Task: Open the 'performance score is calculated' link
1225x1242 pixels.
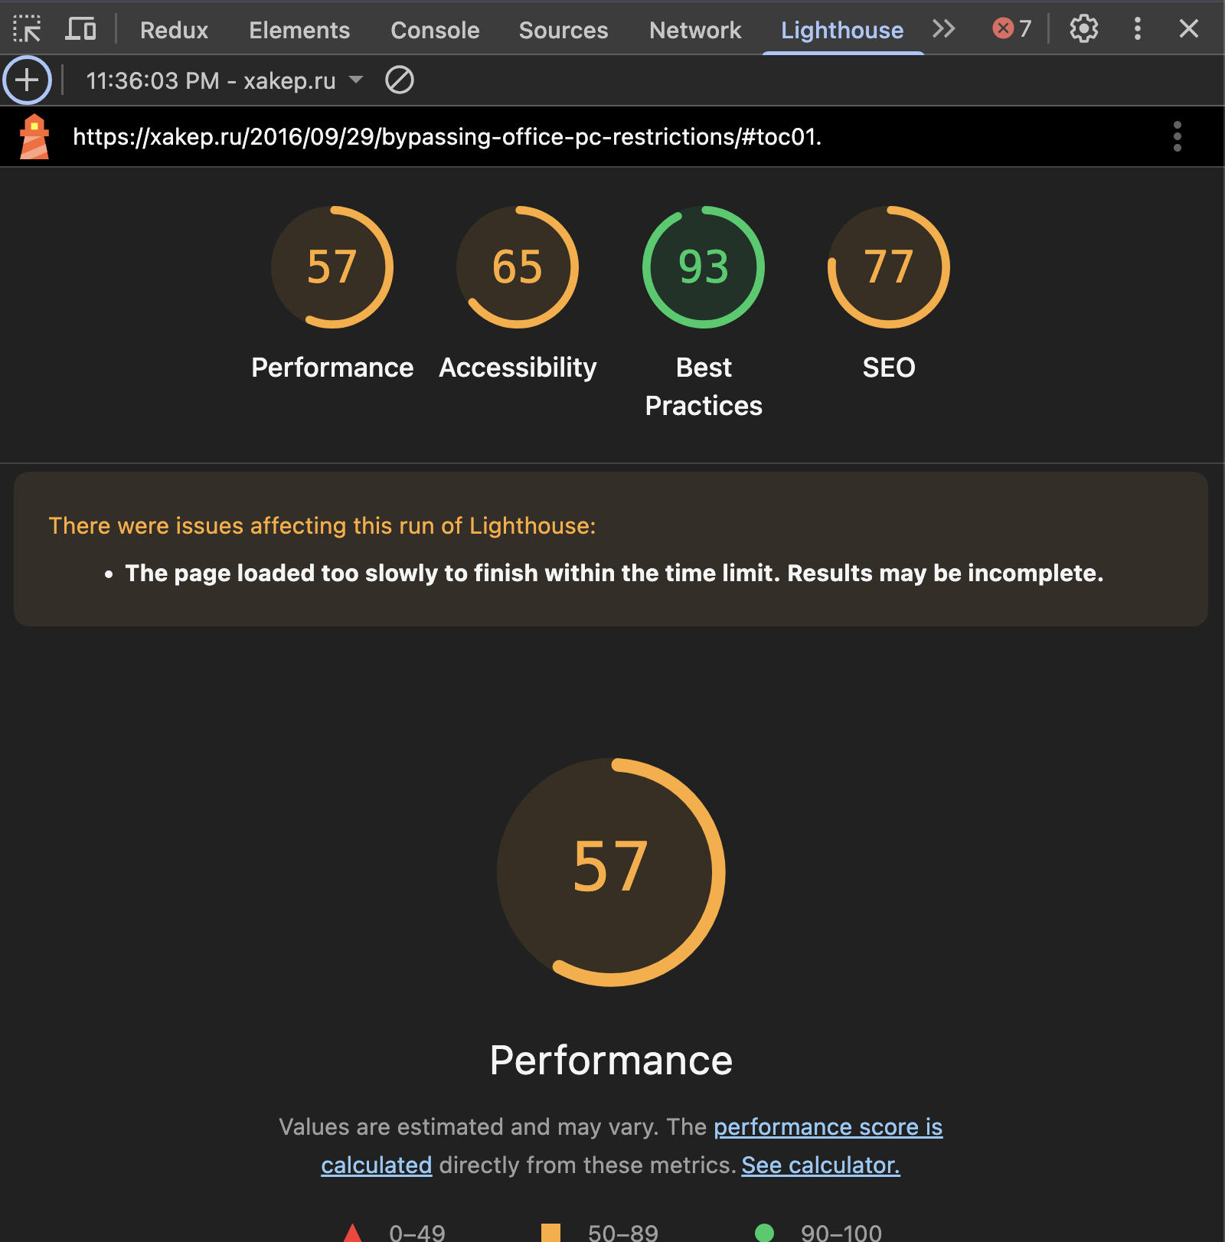Action: click(828, 1126)
